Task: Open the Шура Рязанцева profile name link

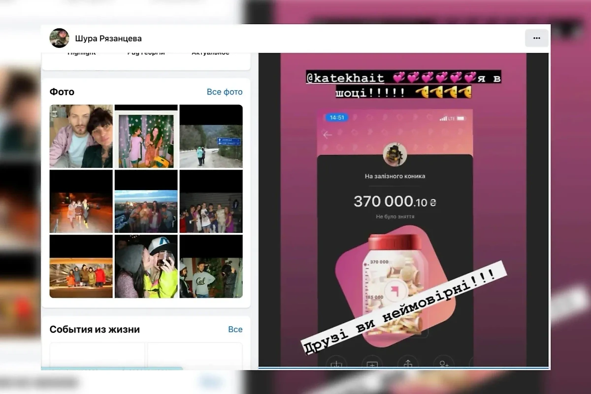Action: (108, 38)
